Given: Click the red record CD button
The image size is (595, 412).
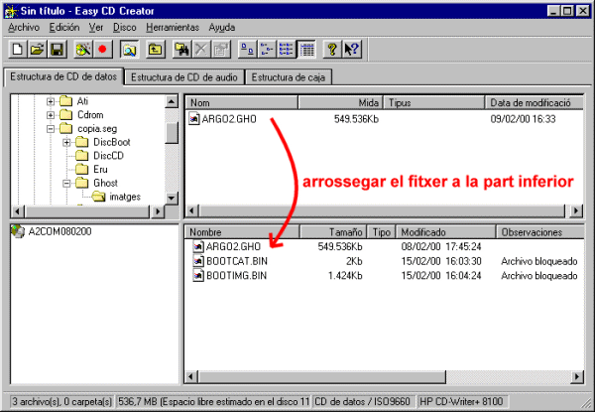Looking at the screenshot, I should tap(102, 50).
